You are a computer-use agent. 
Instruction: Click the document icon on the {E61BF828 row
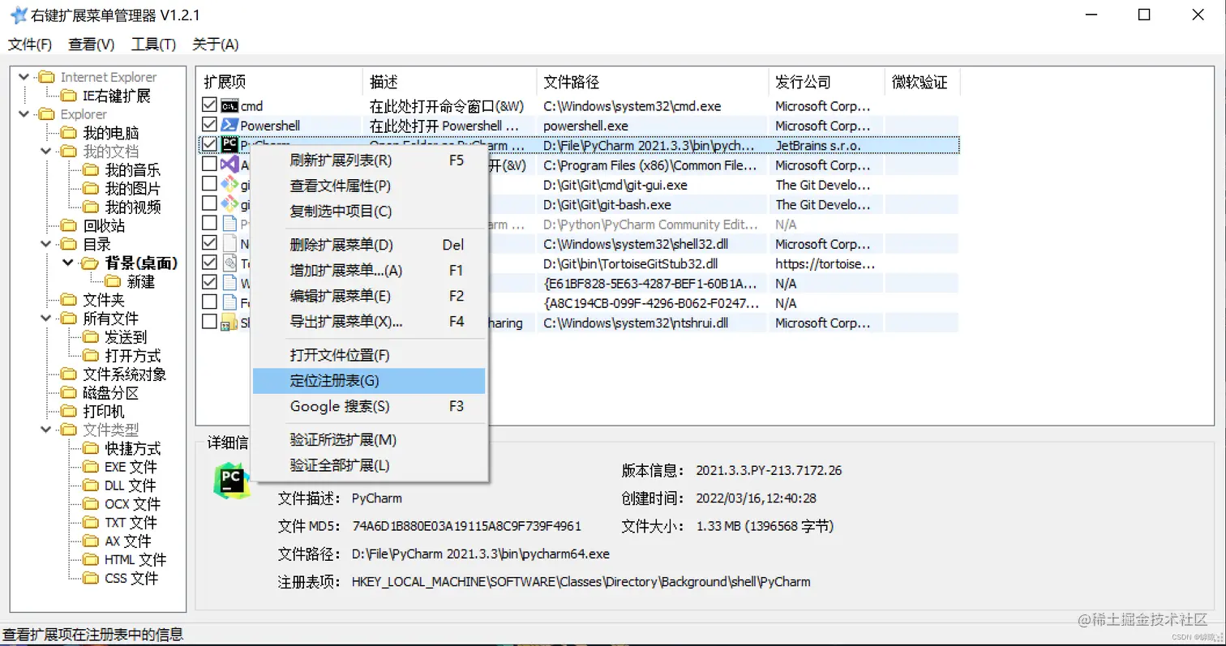click(229, 283)
